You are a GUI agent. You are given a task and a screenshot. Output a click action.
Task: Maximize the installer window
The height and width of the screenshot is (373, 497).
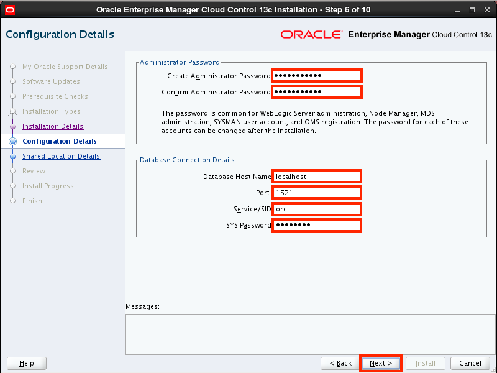click(x=472, y=10)
